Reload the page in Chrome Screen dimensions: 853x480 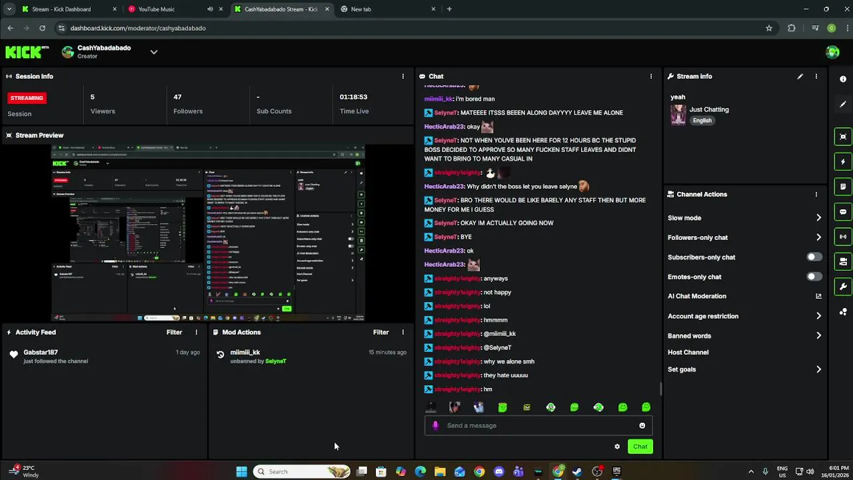click(x=42, y=28)
